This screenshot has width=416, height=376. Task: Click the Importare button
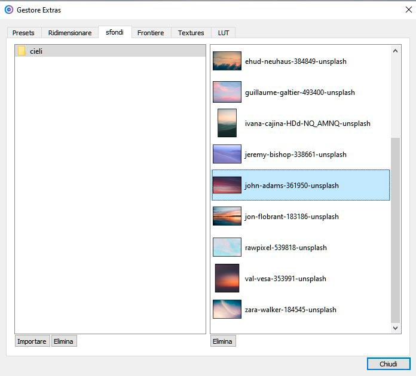point(32,341)
